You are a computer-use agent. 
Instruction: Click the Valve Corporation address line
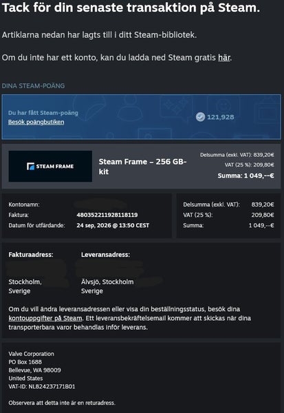click(x=32, y=354)
